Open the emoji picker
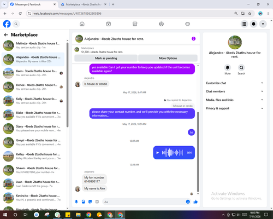The width and height of the screenshot is (273, 219). tap(188, 201)
